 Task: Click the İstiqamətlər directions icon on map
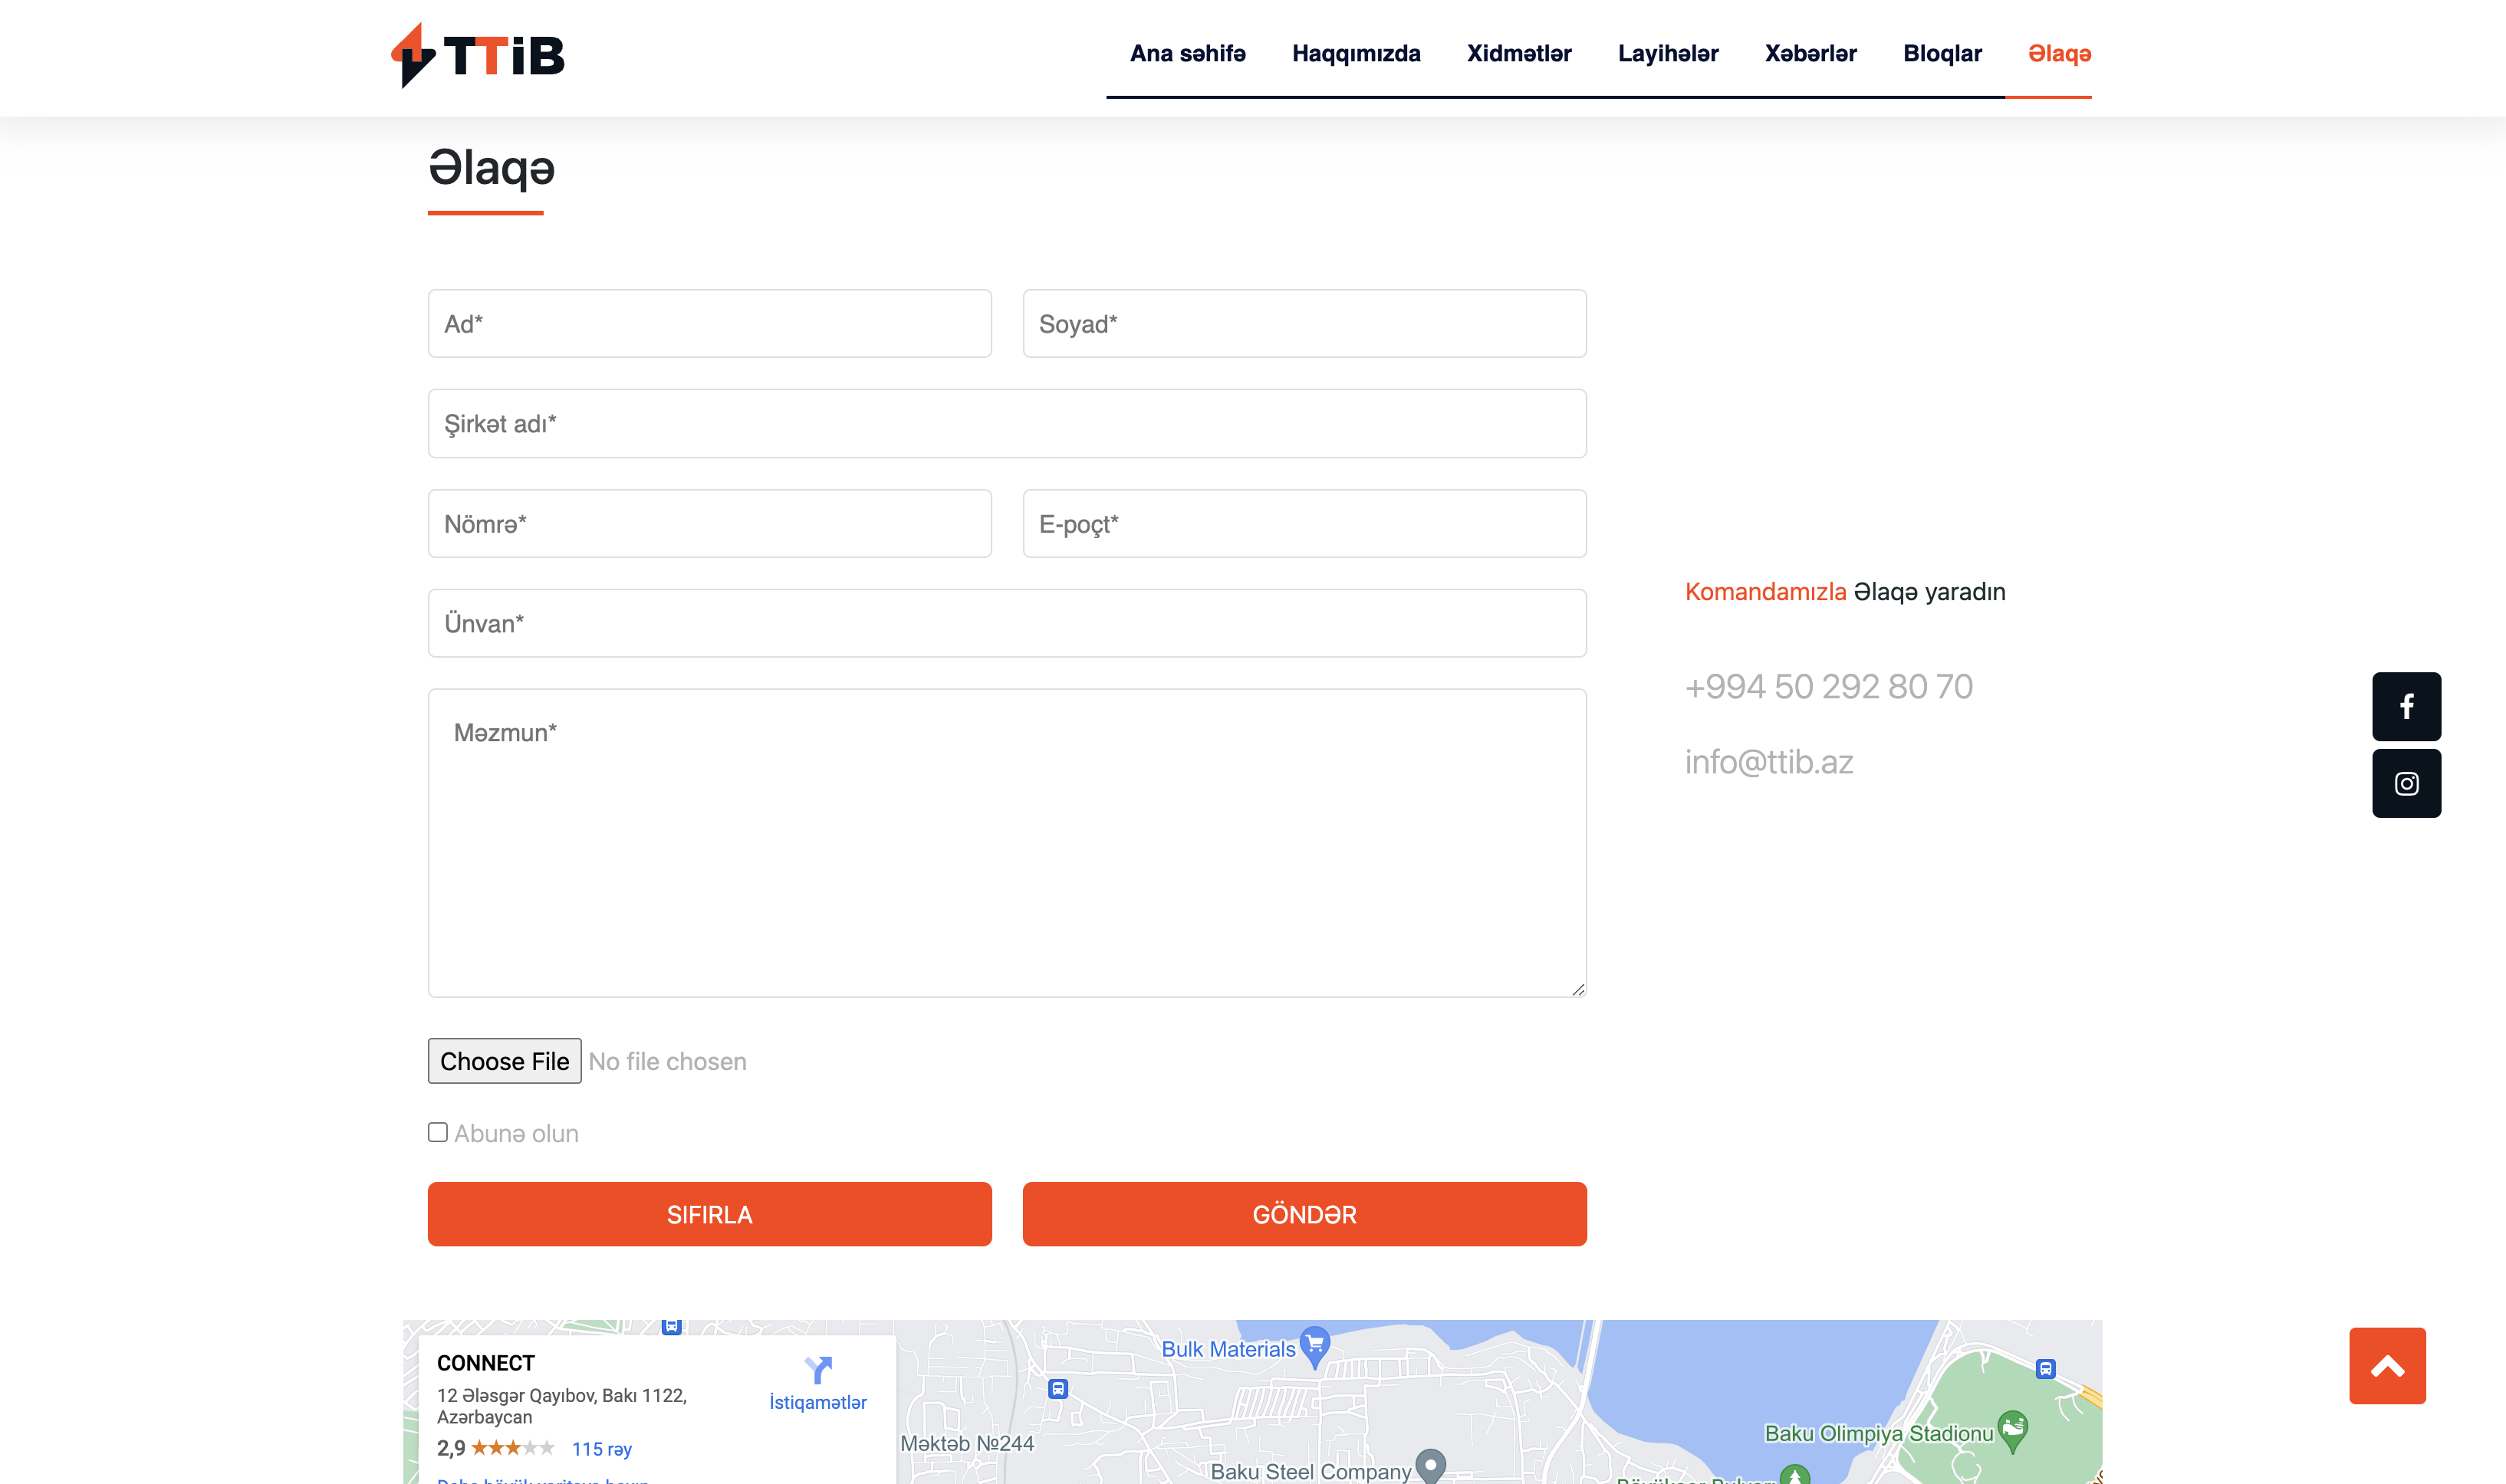(817, 1371)
